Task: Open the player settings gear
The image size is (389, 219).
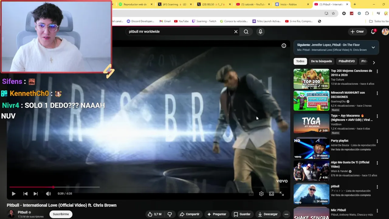Action: point(261,194)
